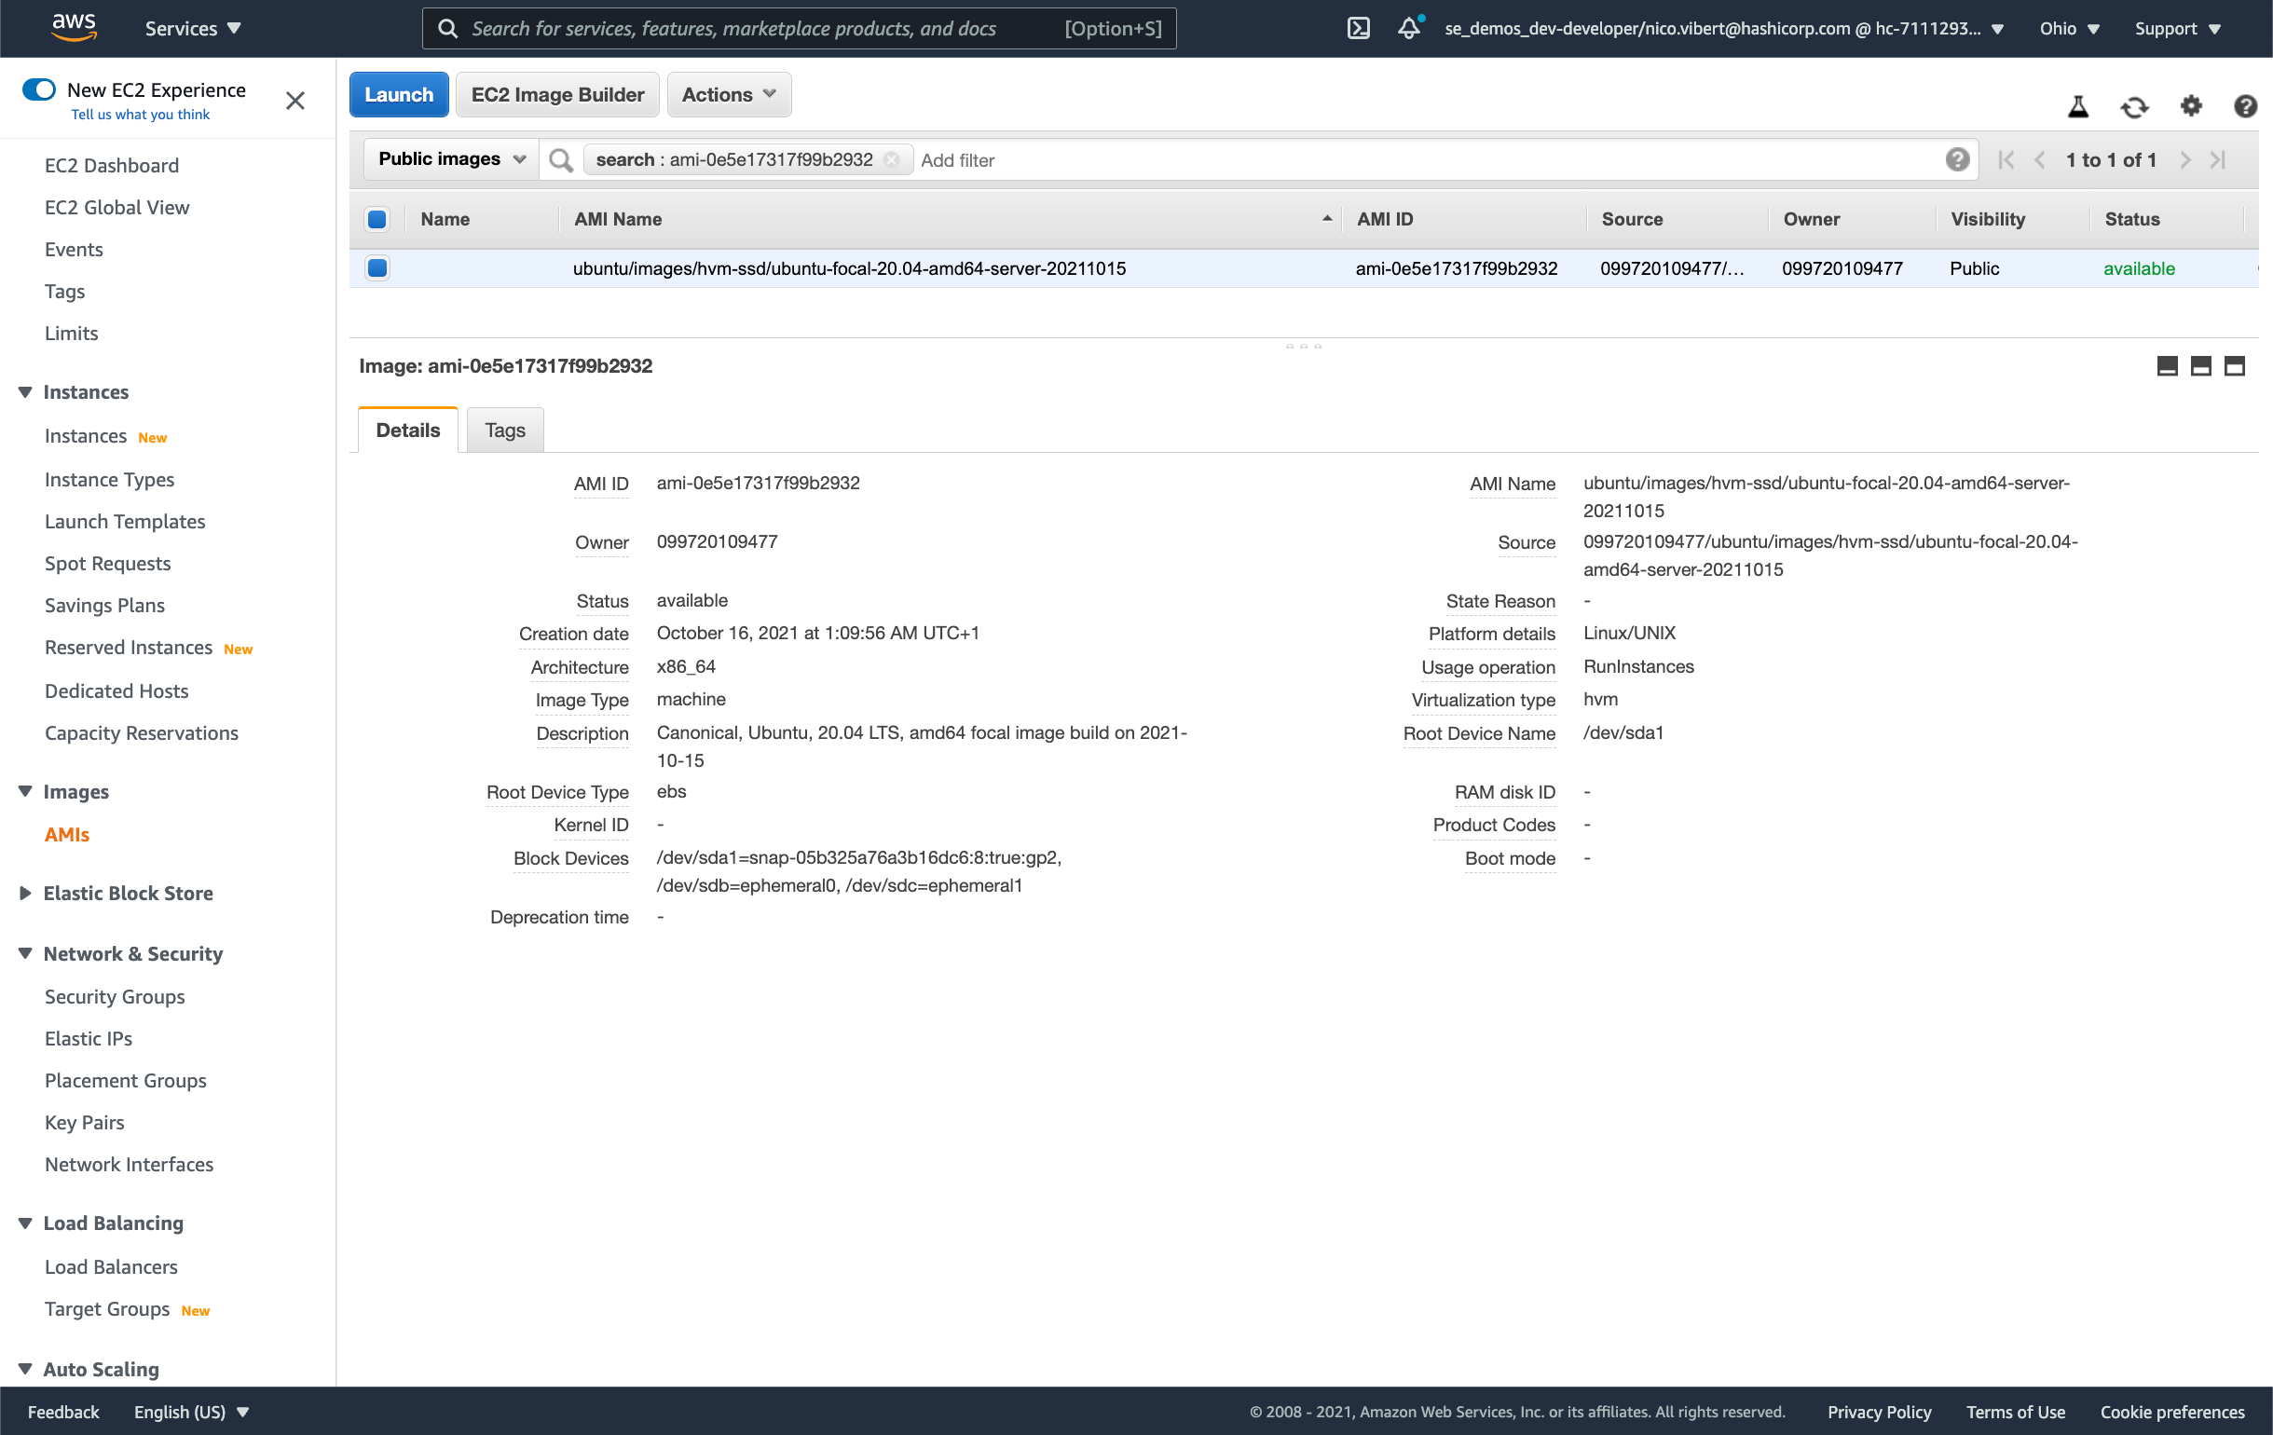This screenshot has width=2273, height=1435.
Task: Toggle the select-all checkbox in header
Action: point(377,219)
